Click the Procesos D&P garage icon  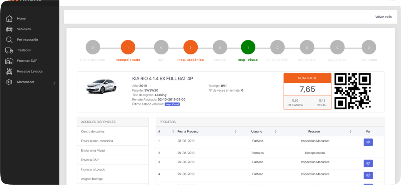point(9,61)
